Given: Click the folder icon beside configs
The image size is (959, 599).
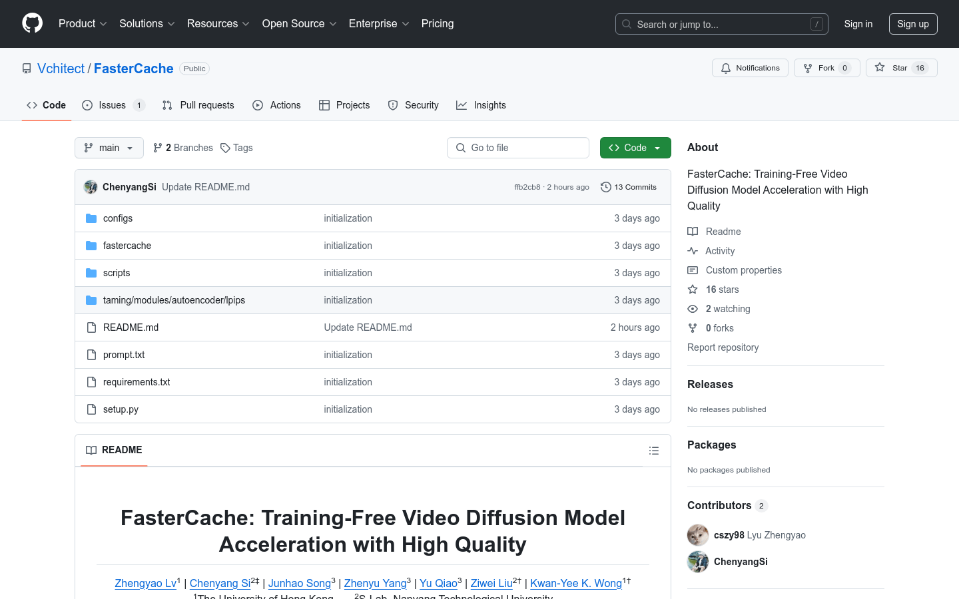Looking at the screenshot, I should (91, 218).
